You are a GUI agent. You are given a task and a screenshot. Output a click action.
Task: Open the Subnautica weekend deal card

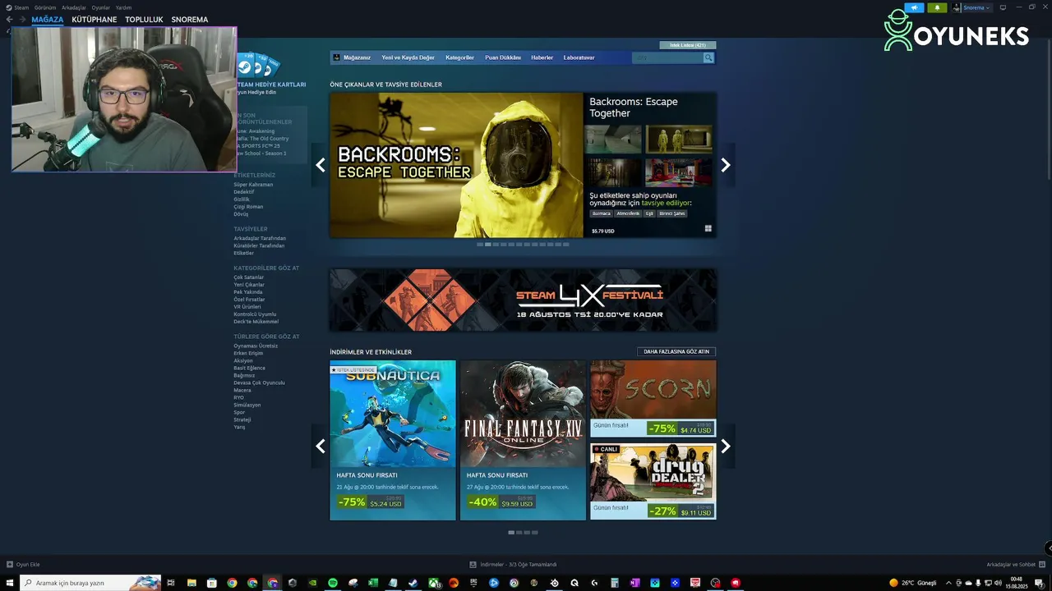pyautogui.click(x=393, y=440)
